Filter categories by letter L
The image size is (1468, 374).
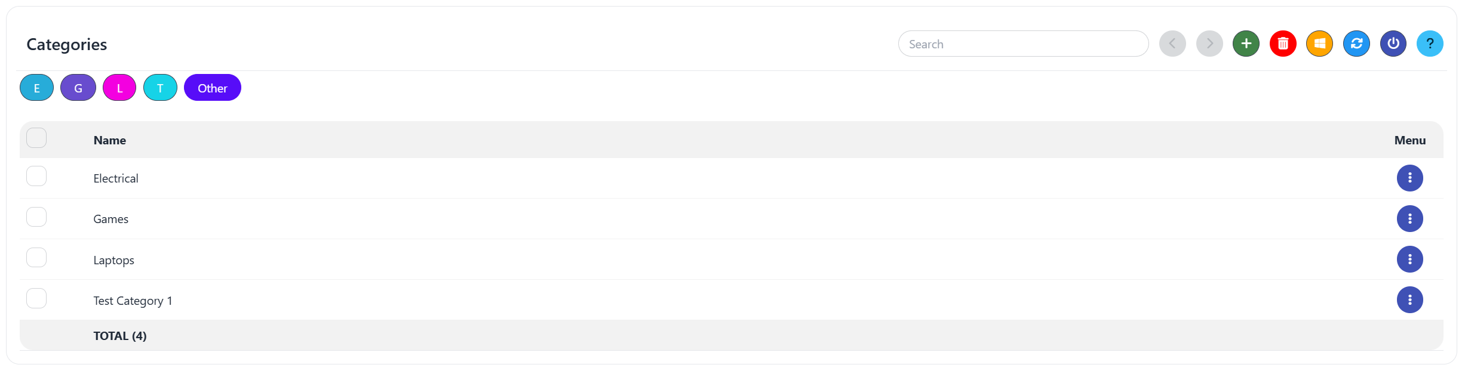(119, 88)
